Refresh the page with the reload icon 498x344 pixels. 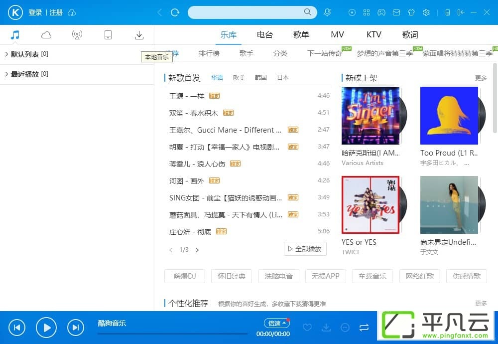tap(175, 12)
